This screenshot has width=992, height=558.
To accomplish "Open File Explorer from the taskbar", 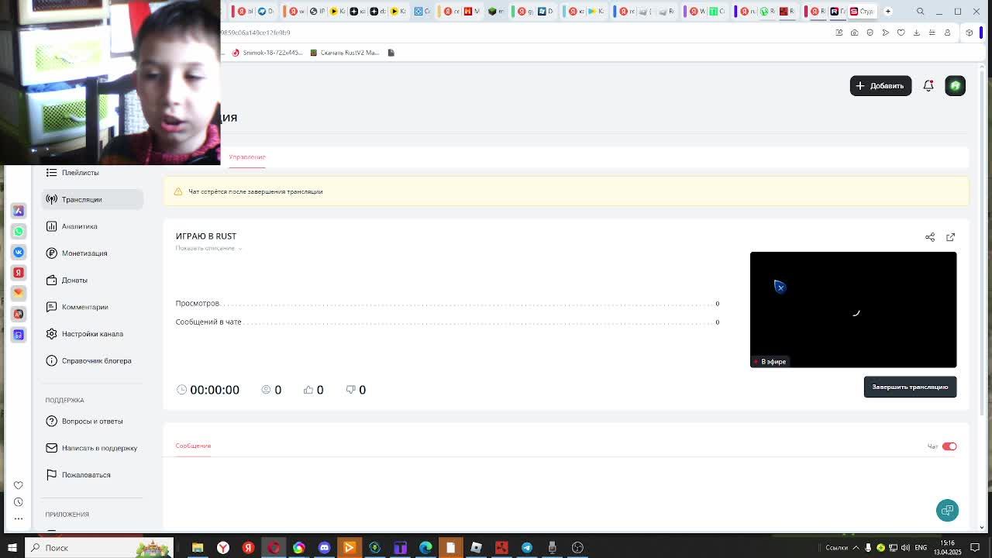I will [198, 548].
